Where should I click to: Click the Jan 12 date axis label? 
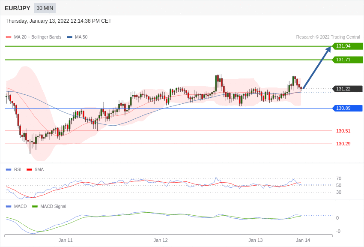(161, 240)
